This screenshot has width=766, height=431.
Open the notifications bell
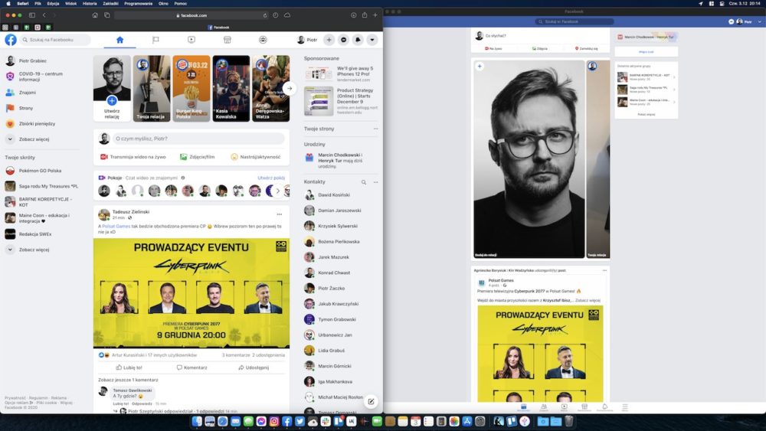(x=358, y=40)
